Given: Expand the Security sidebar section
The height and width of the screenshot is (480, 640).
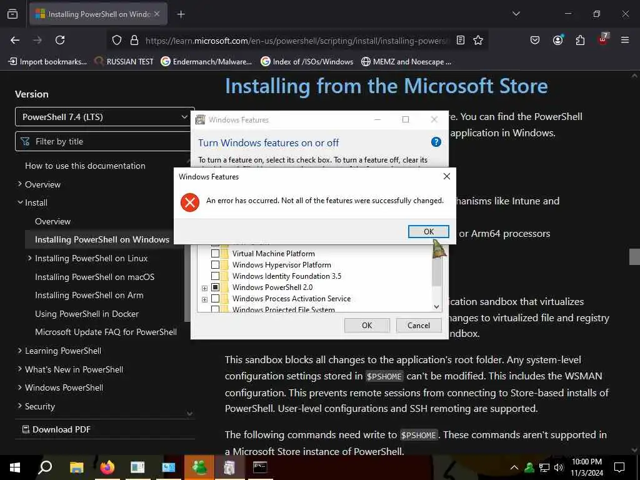Looking at the screenshot, I should click(x=19, y=406).
